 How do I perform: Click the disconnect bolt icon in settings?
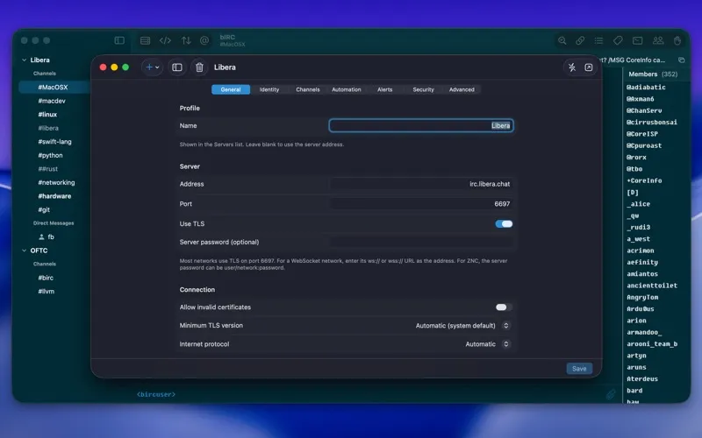point(572,67)
